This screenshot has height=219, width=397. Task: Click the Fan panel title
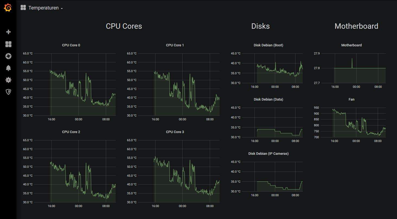coord(351,99)
